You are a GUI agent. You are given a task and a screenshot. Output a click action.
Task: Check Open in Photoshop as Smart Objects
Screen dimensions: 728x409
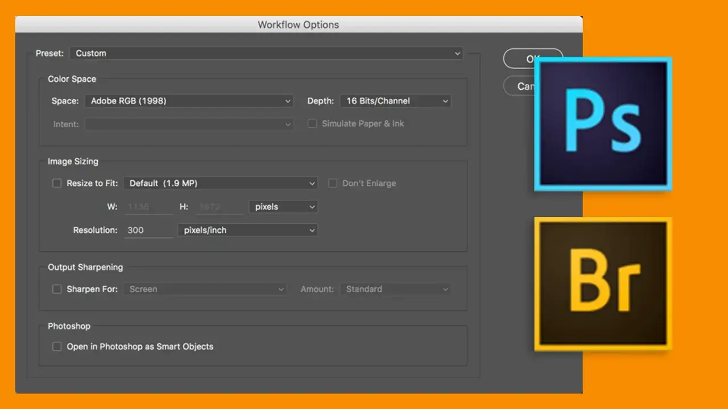coord(57,347)
